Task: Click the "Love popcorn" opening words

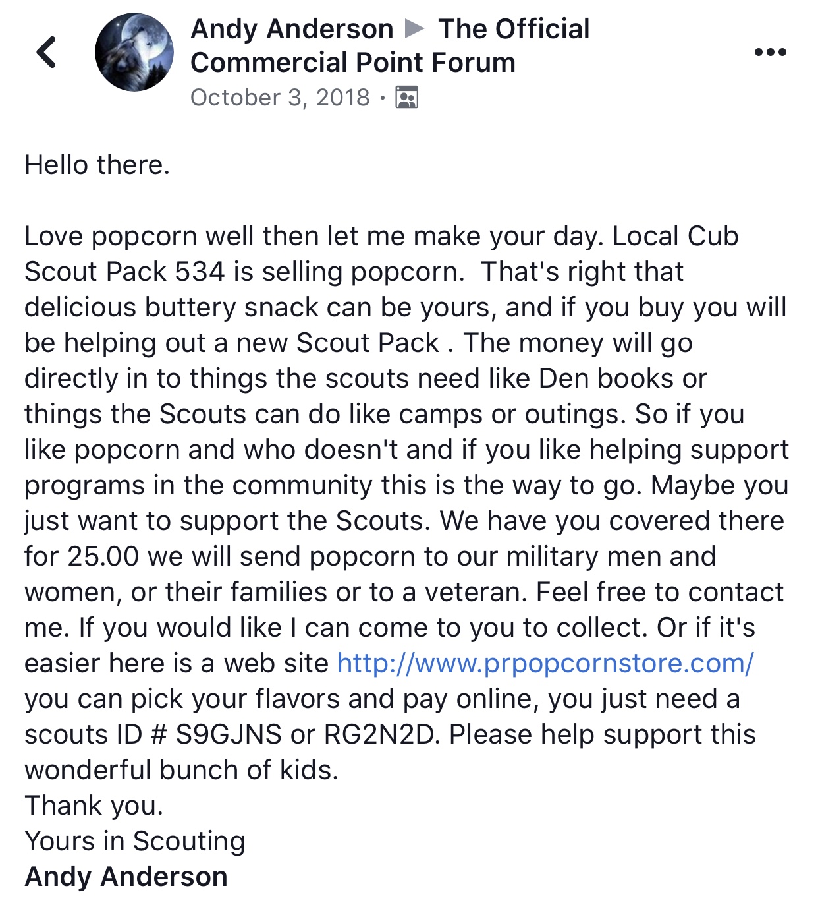Action: [x=111, y=236]
